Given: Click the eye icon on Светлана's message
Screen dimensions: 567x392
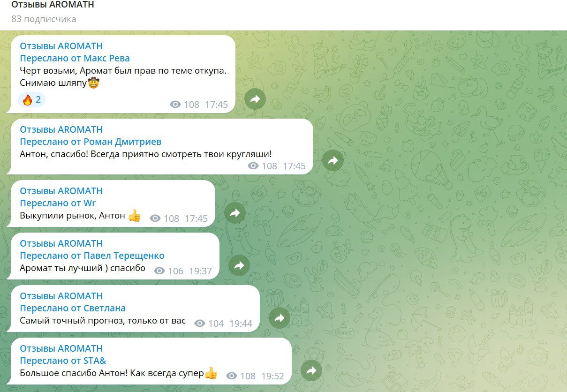Looking at the screenshot, I should click(x=200, y=324).
